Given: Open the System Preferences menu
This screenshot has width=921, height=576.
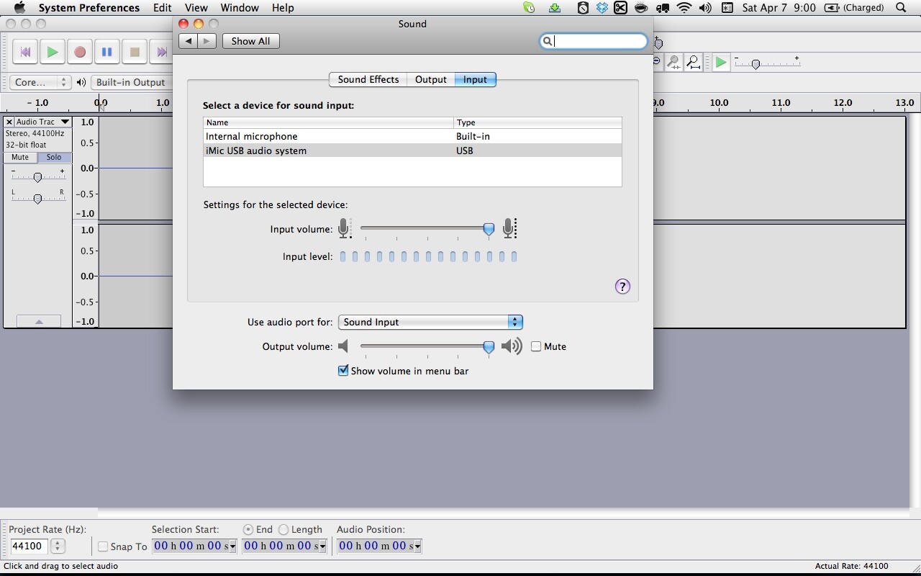Looking at the screenshot, I should pos(89,8).
